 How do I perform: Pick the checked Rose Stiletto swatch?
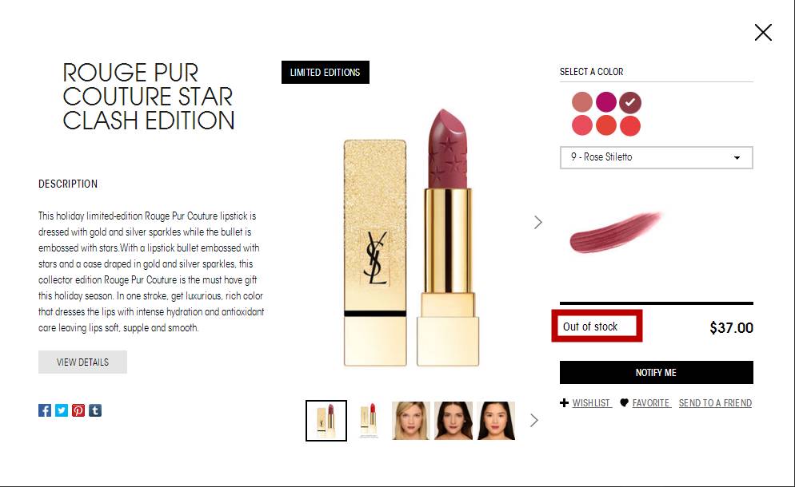[630, 102]
